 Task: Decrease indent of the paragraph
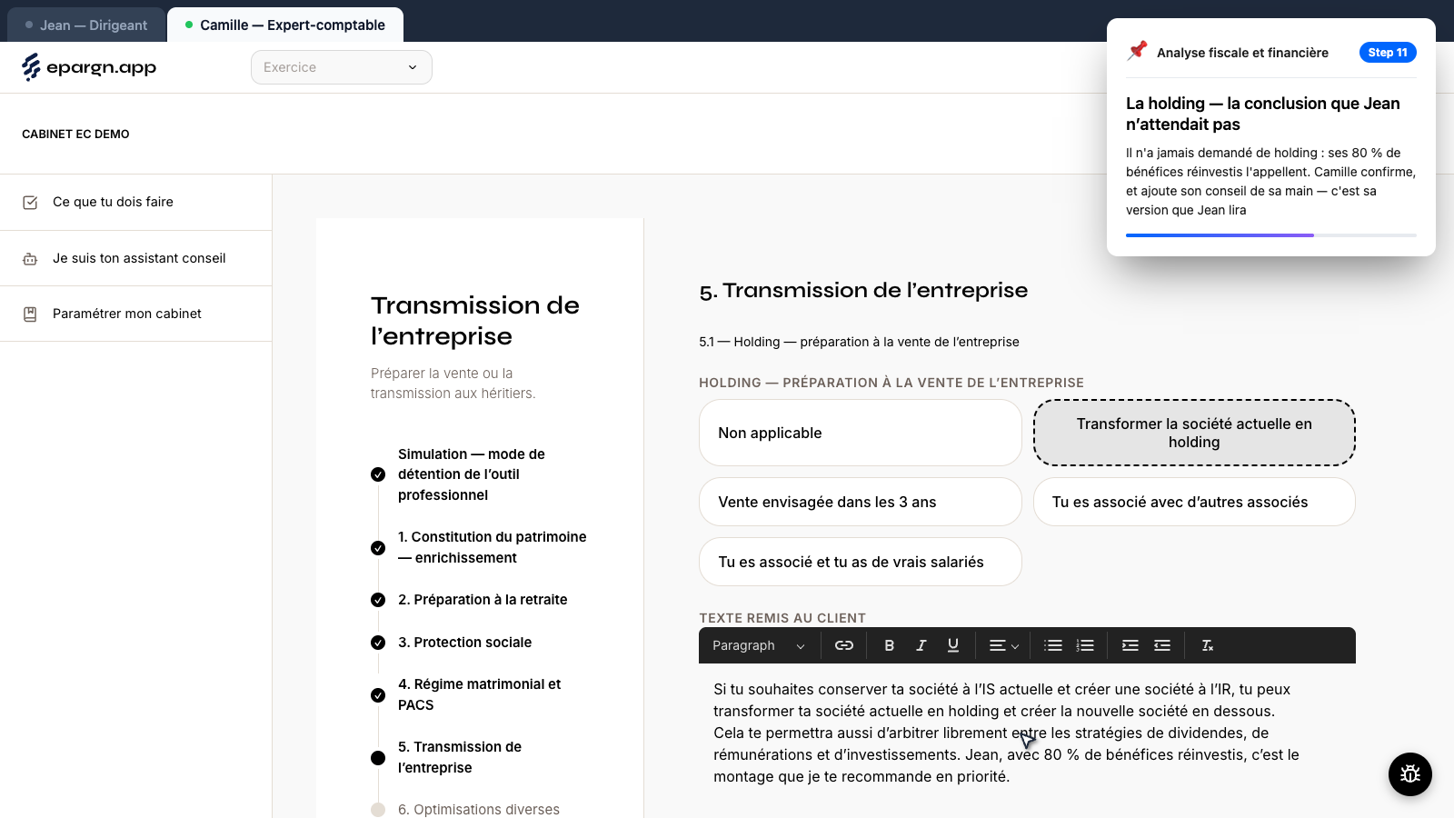coord(1162,645)
